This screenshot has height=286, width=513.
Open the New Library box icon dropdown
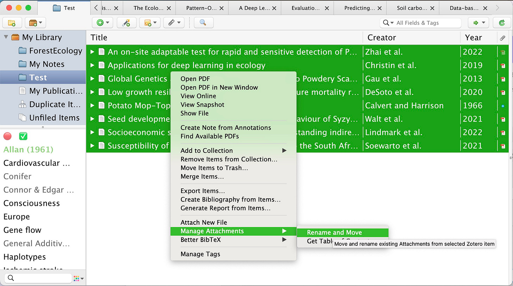36,23
